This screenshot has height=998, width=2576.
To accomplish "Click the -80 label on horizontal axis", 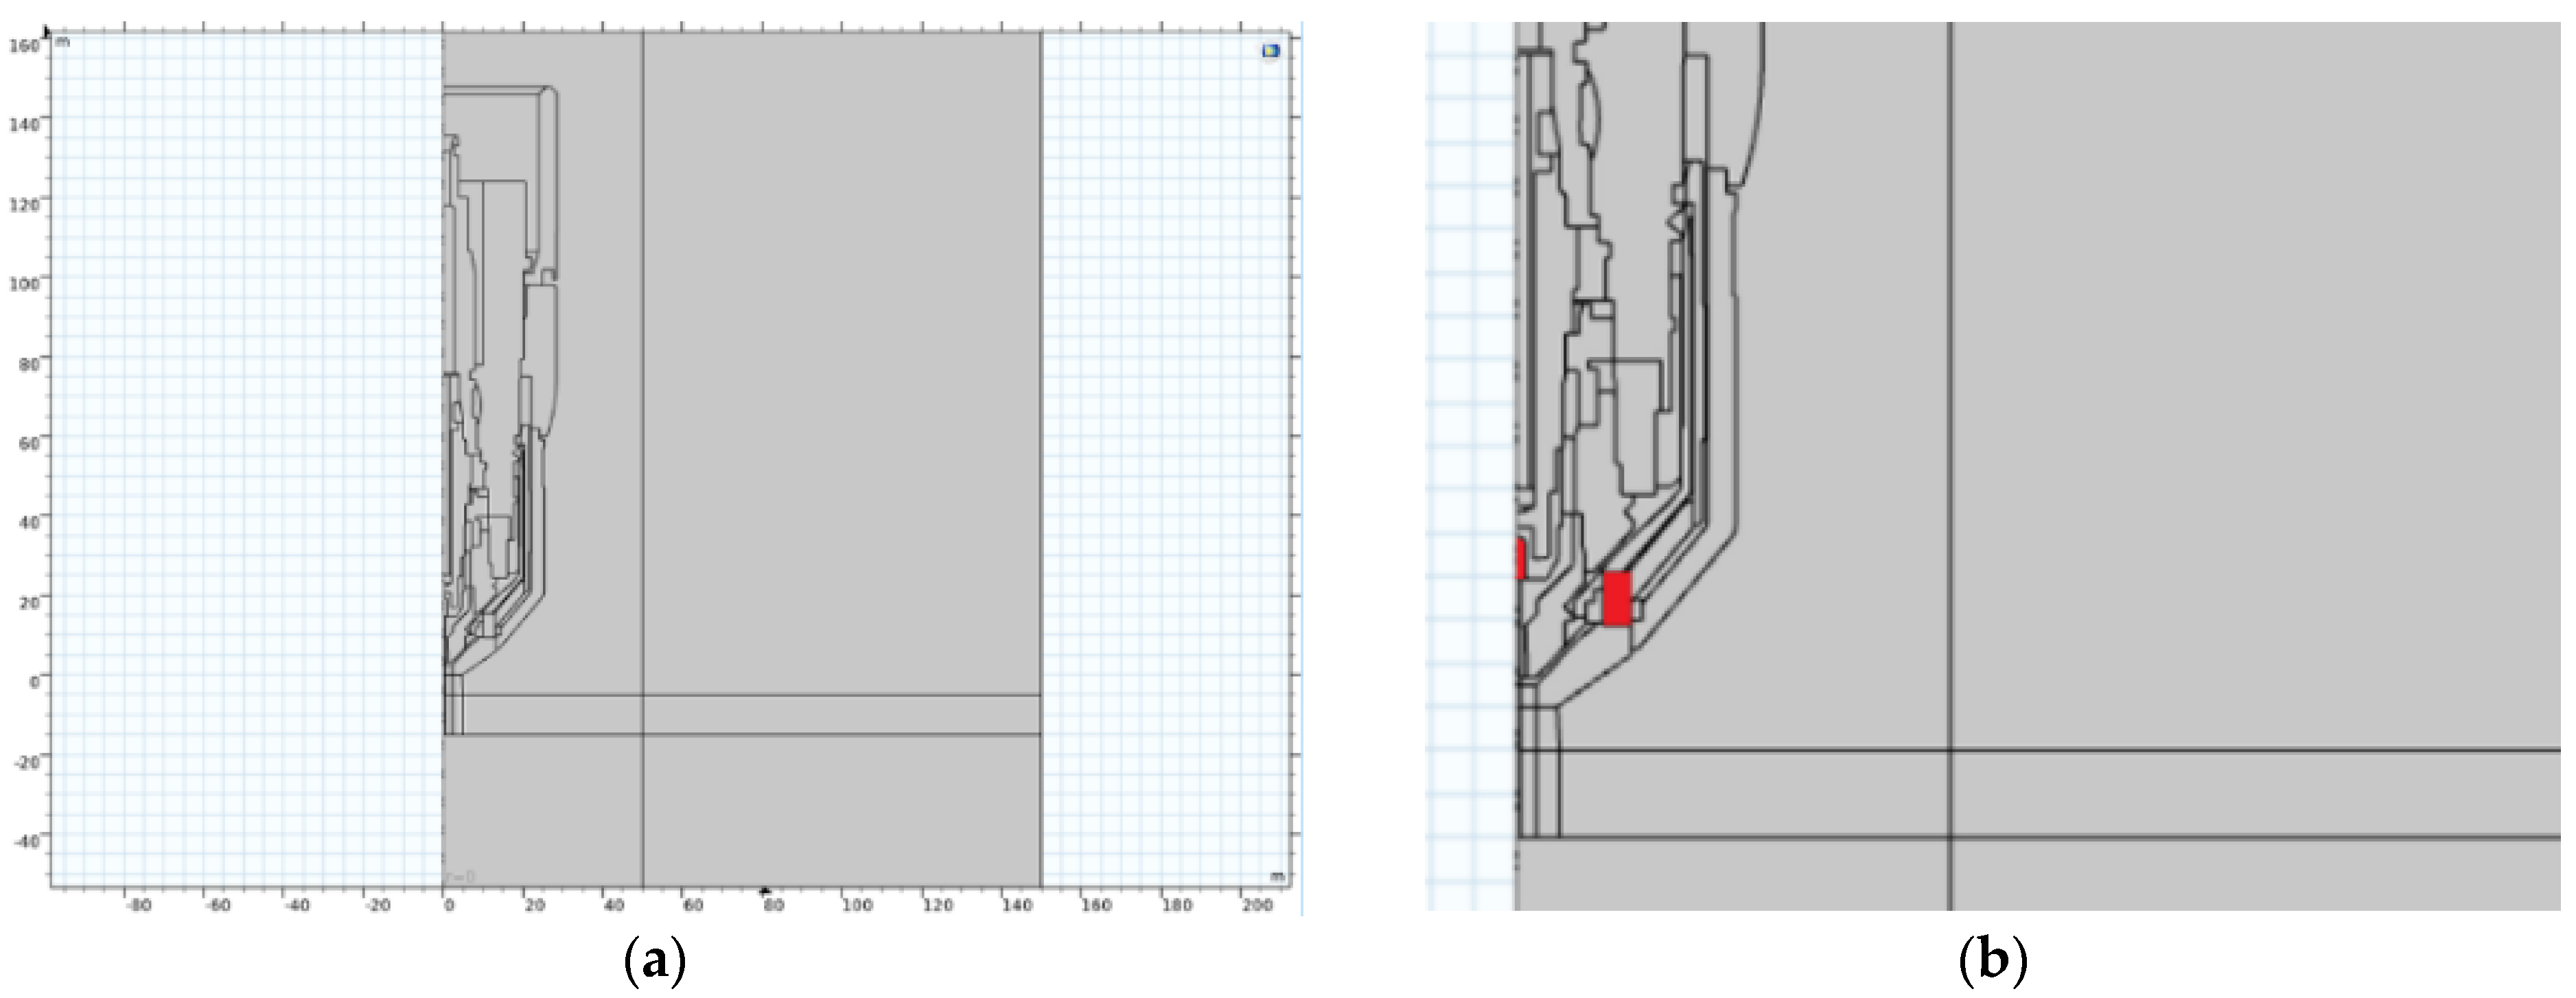I will (138, 905).
